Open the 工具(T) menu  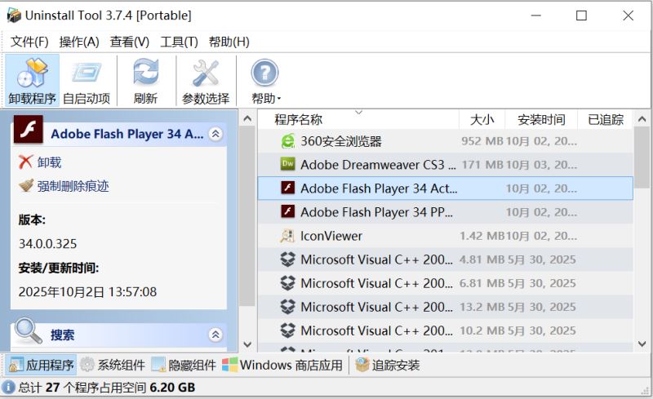pos(179,42)
